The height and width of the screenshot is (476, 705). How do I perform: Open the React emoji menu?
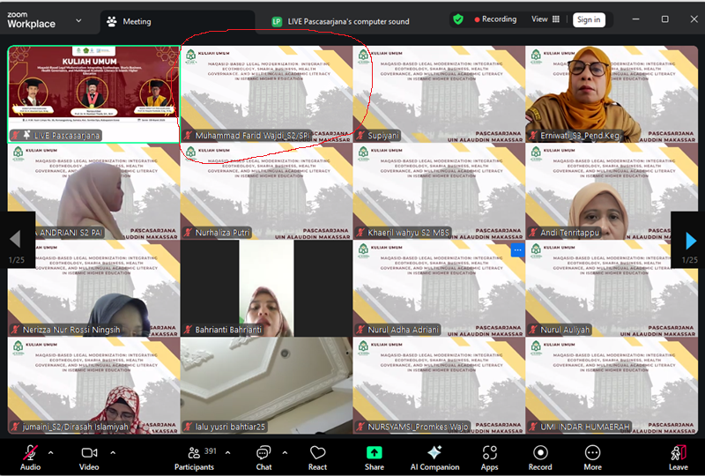tap(317, 457)
